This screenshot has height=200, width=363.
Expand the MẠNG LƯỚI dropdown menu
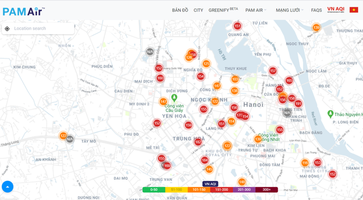(x=290, y=10)
